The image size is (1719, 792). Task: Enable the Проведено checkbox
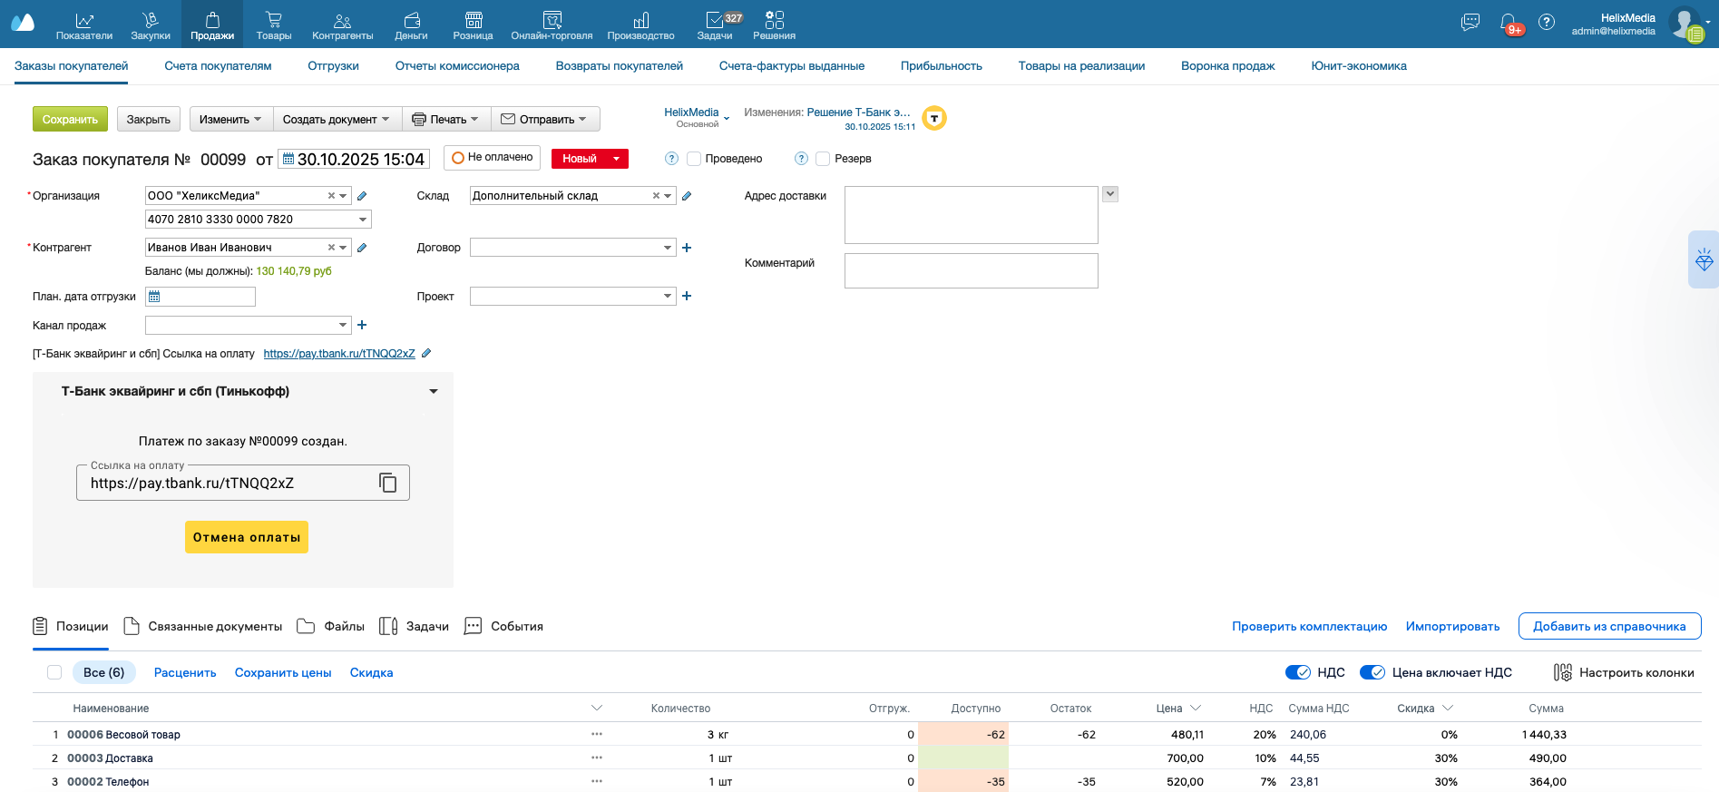pyautogui.click(x=694, y=159)
